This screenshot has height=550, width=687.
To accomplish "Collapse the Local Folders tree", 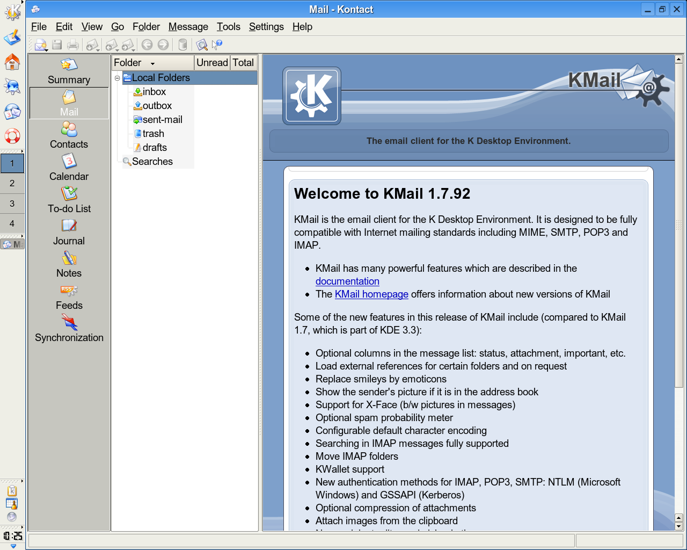I will point(117,78).
